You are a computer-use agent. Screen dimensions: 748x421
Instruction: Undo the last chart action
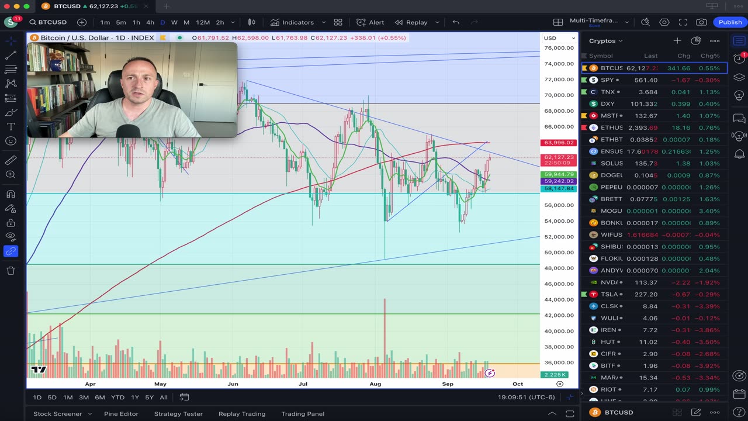point(456,22)
